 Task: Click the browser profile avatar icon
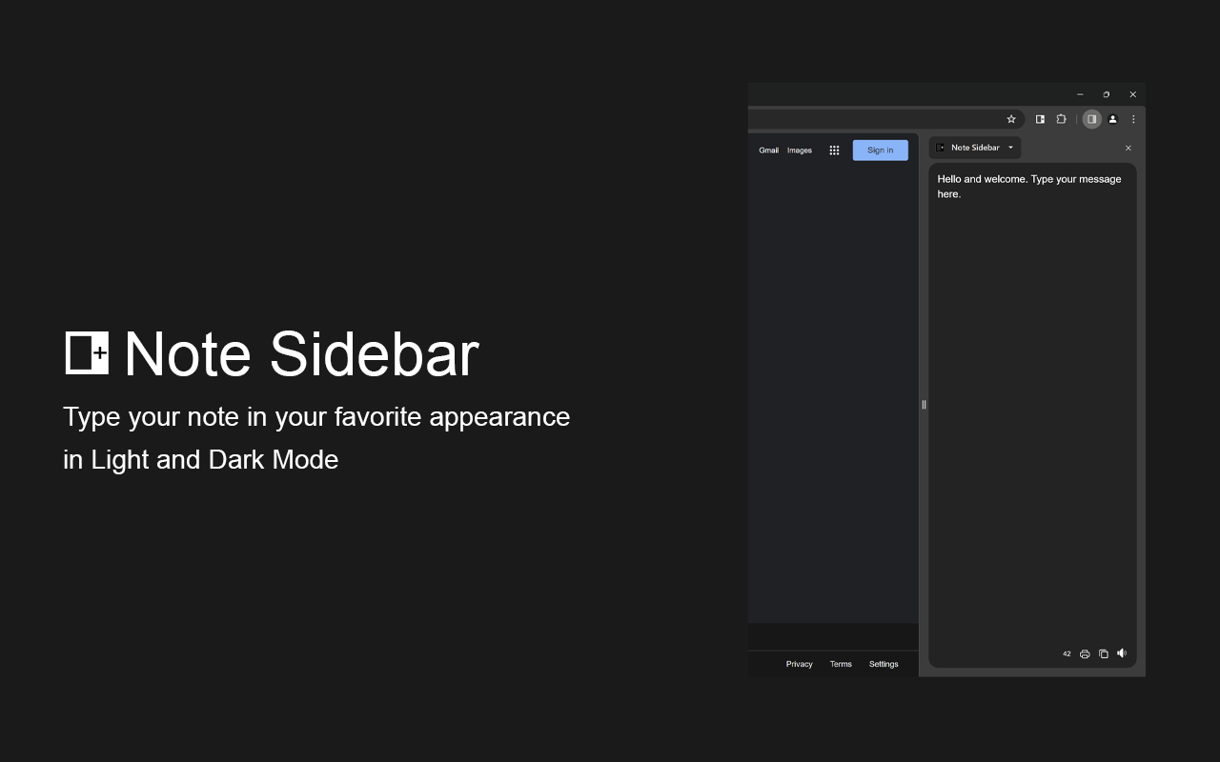[1113, 119]
